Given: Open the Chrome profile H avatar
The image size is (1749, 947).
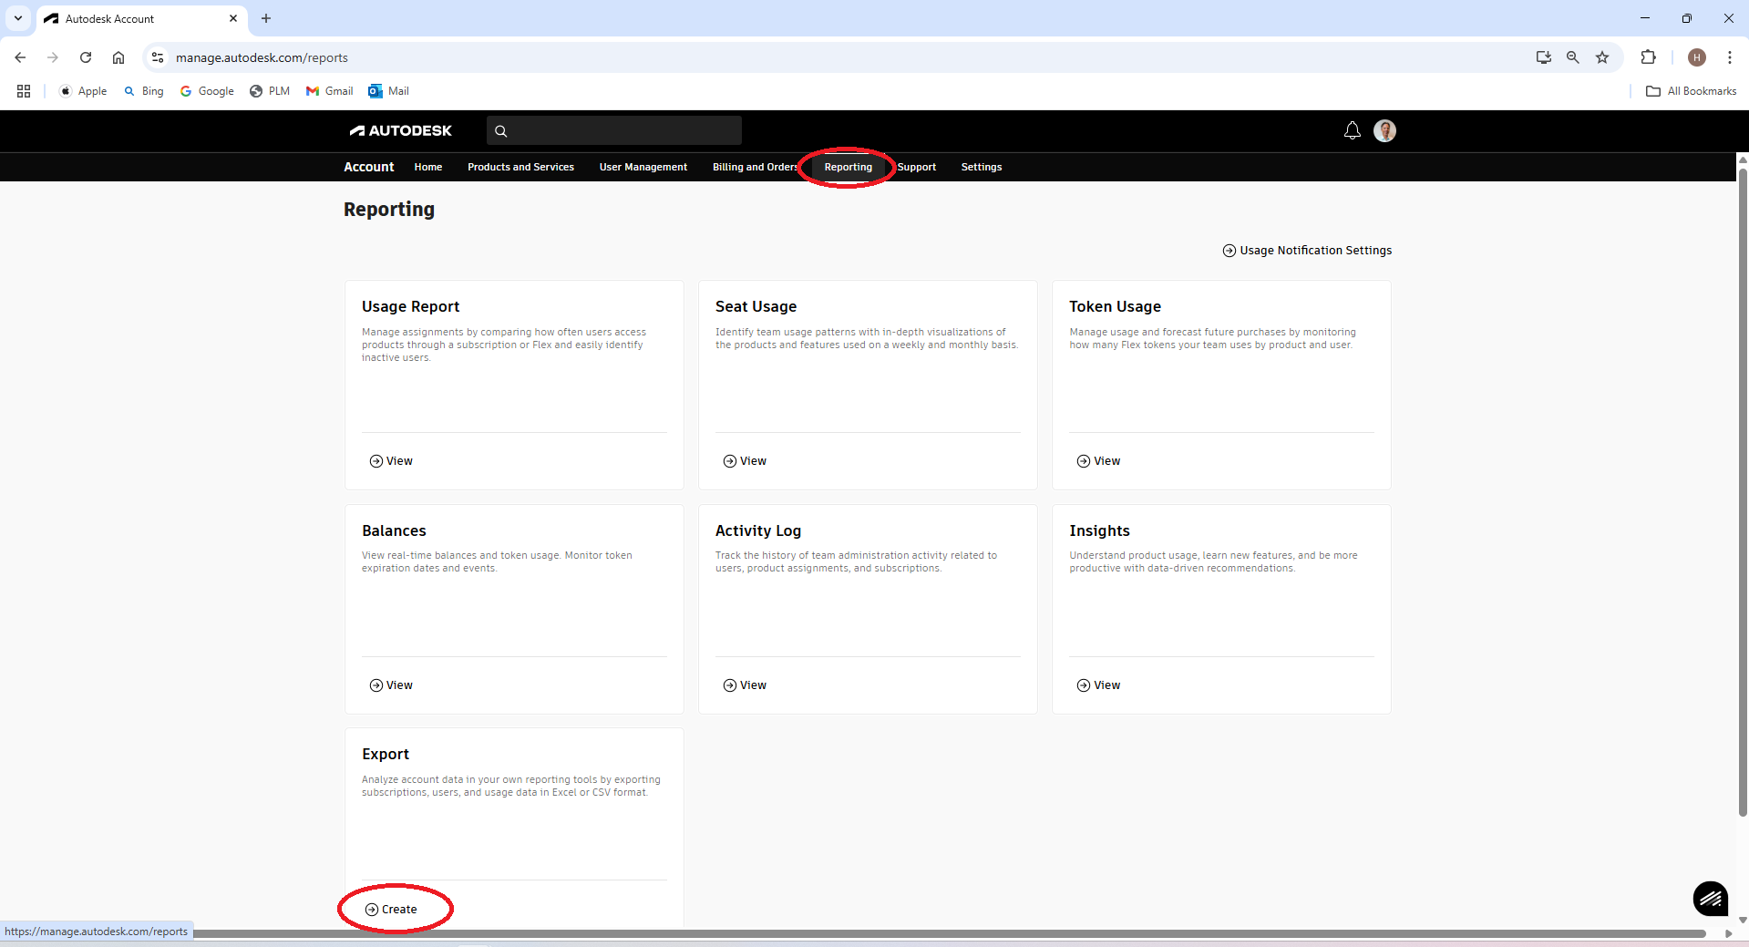Looking at the screenshot, I should pyautogui.click(x=1697, y=57).
